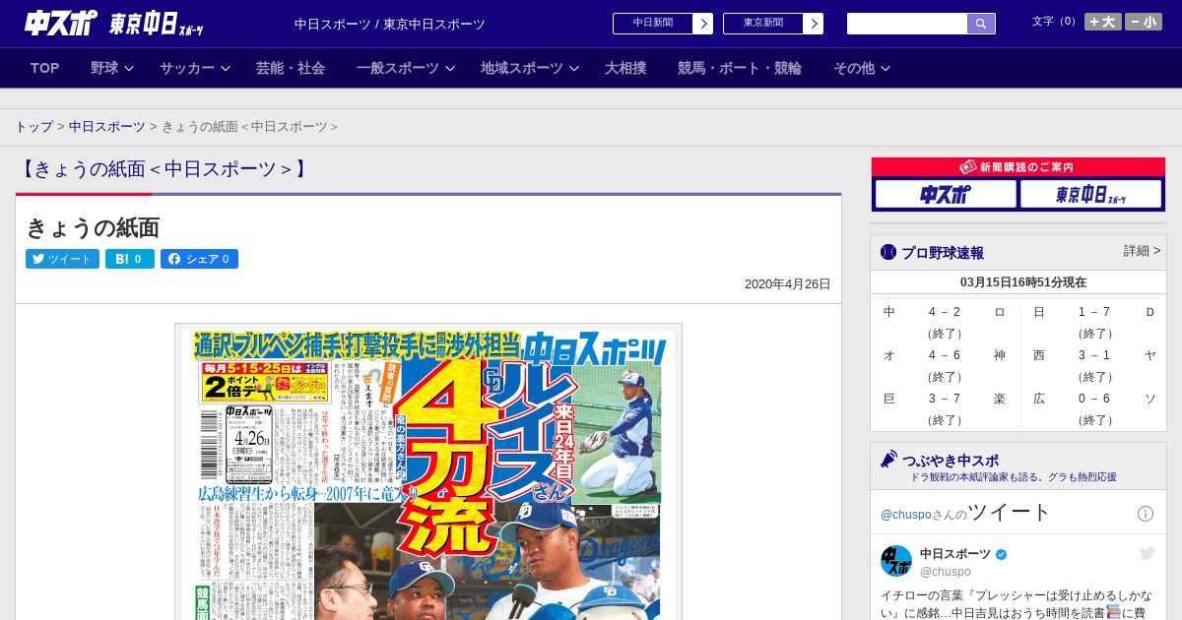
Task: Click the 03月15日16時51分現在 timestamp
Action: (1022, 282)
